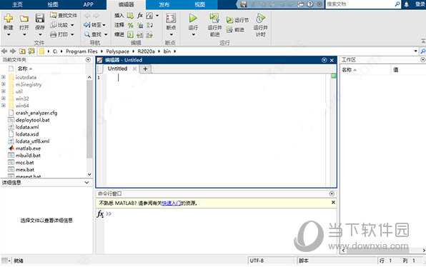This screenshot has width=426, height=267.
Task: Click the Advance (前进) icon
Action: [230, 29]
